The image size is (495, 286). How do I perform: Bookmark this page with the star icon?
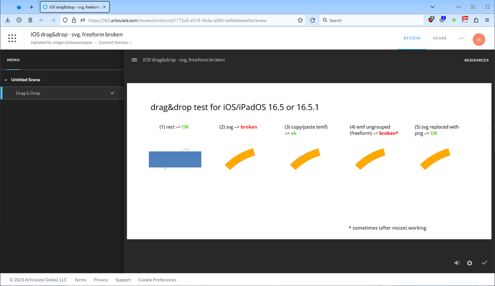coord(300,20)
